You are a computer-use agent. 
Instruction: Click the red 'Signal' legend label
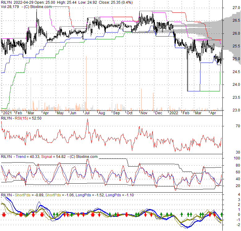point(46,157)
